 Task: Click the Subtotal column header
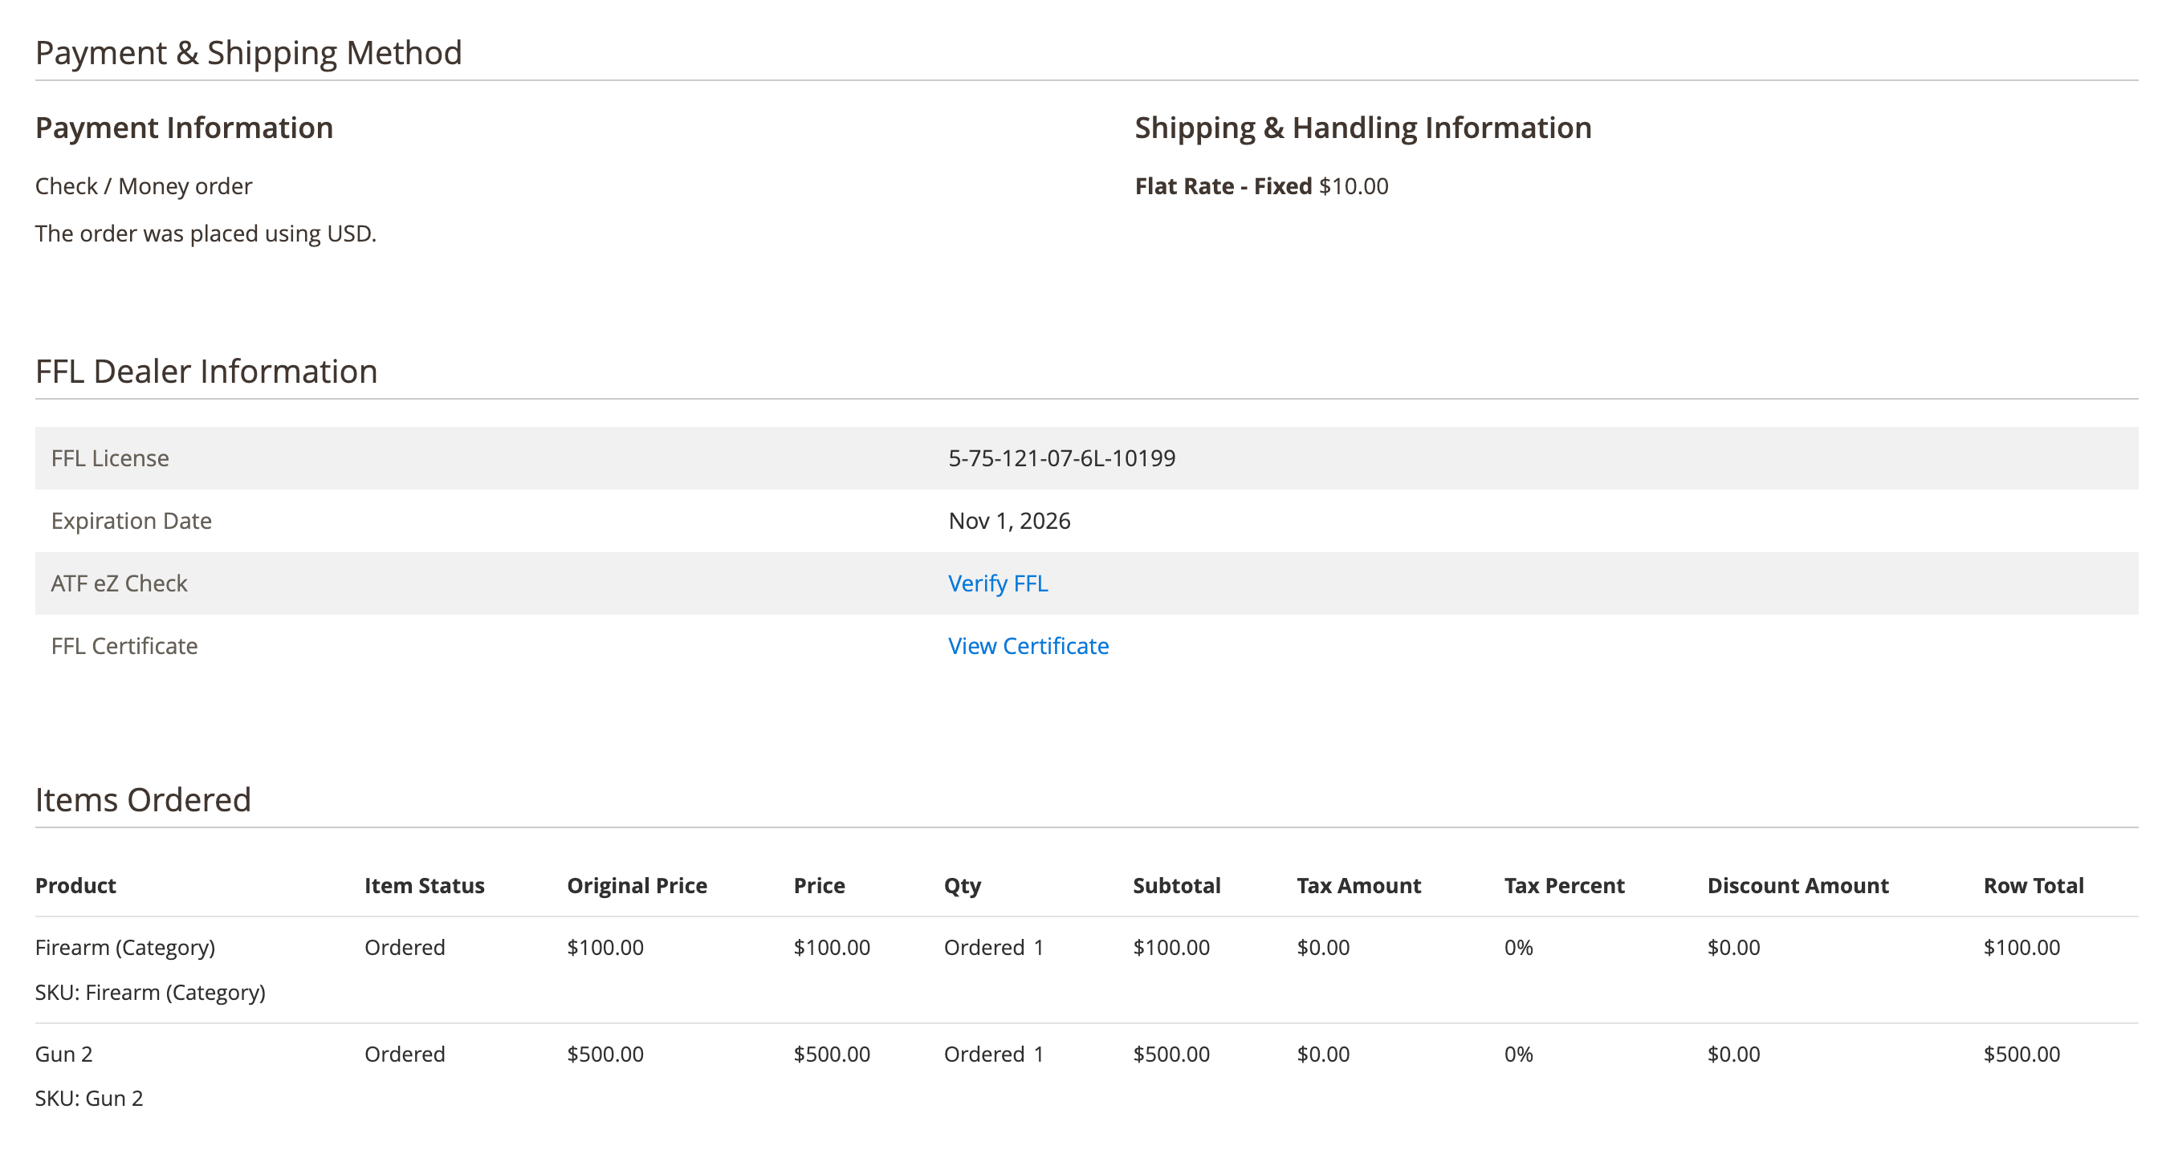pos(1176,885)
